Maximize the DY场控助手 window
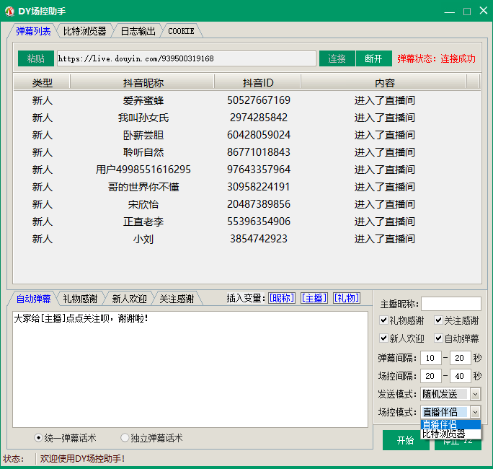Image resolution: width=493 pixels, height=469 pixels. pos(467,12)
